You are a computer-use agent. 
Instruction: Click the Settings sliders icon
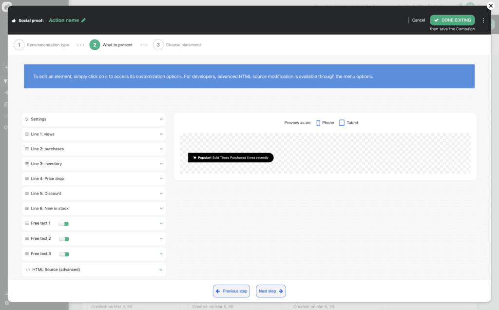(x=27, y=119)
